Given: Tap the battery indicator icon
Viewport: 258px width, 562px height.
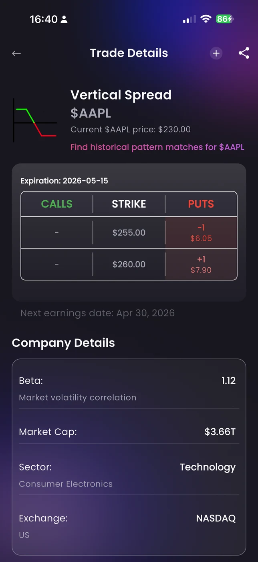Looking at the screenshot, I should pos(224,19).
